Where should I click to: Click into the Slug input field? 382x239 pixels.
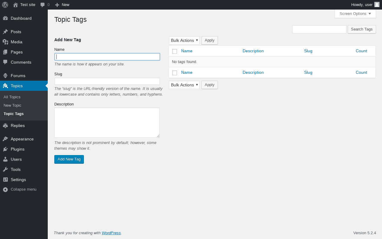click(107, 81)
